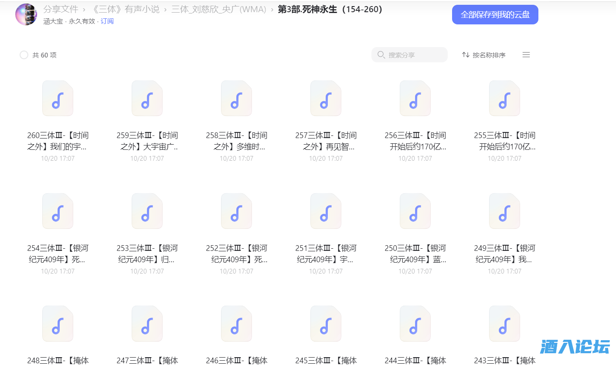The height and width of the screenshot is (365, 616).
Task: Click the 订阅 link
Action: pyautogui.click(x=107, y=21)
